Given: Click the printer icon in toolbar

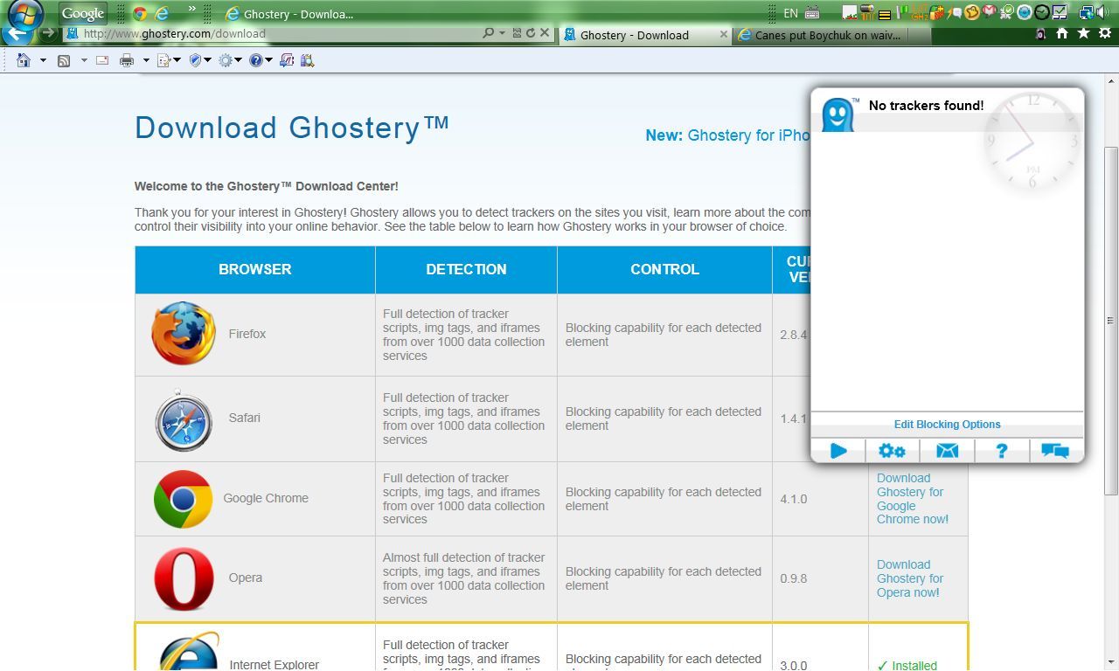Looking at the screenshot, I should pos(127,60).
